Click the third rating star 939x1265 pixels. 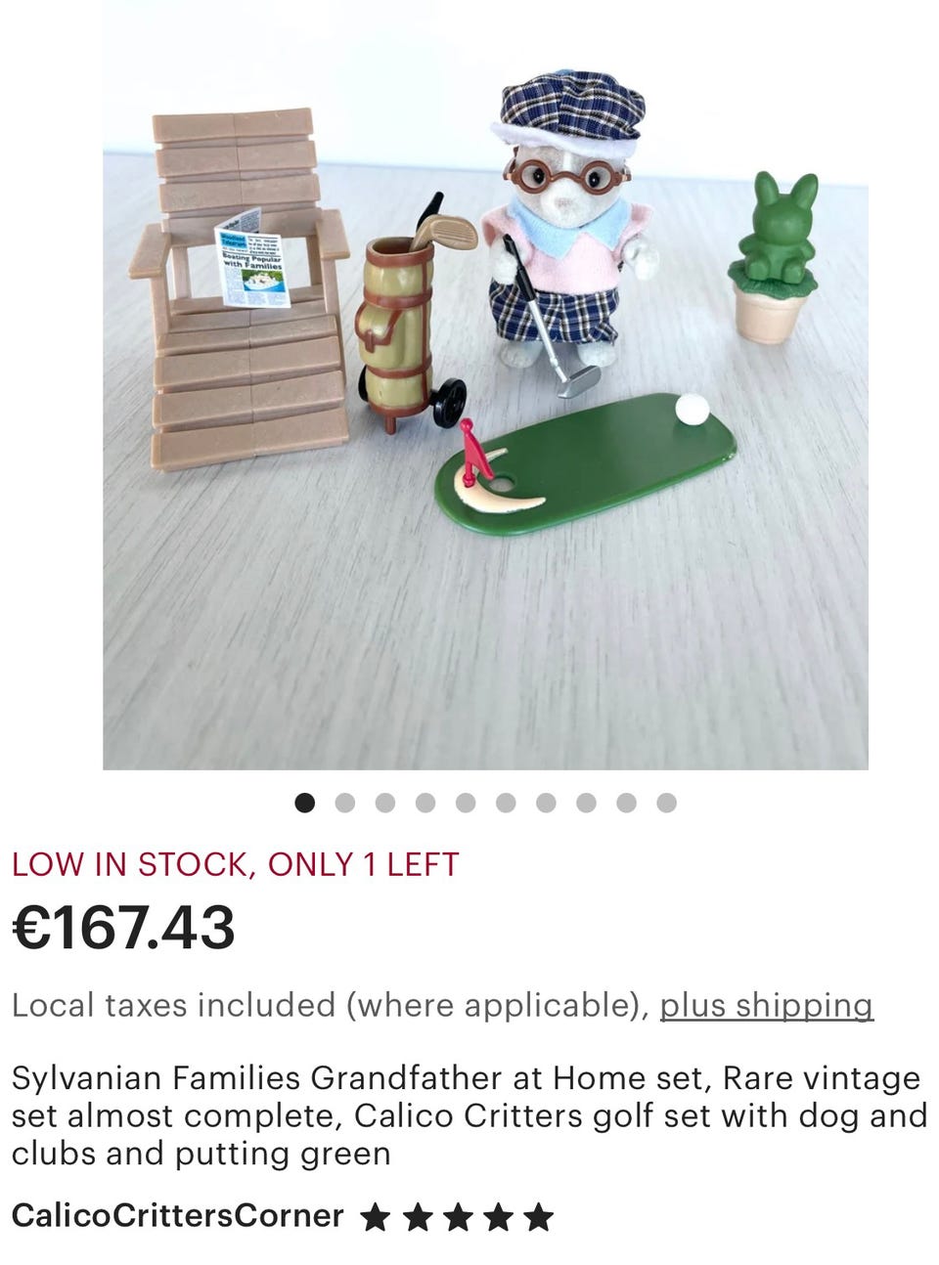pyautogui.click(x=456, y=1217)
